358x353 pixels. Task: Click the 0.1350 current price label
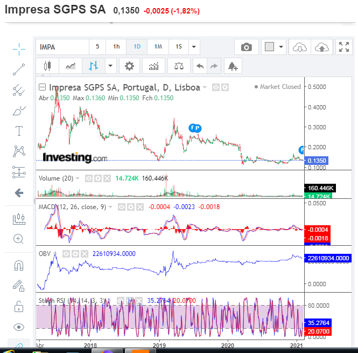tap(317, 161)
